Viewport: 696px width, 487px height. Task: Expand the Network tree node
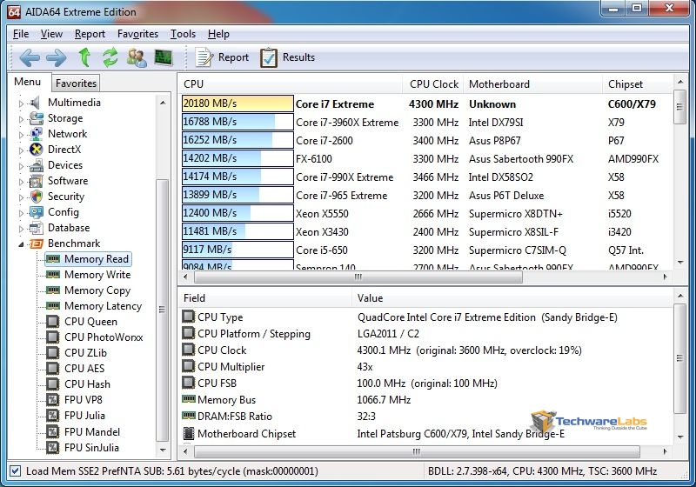click(21, 135)
